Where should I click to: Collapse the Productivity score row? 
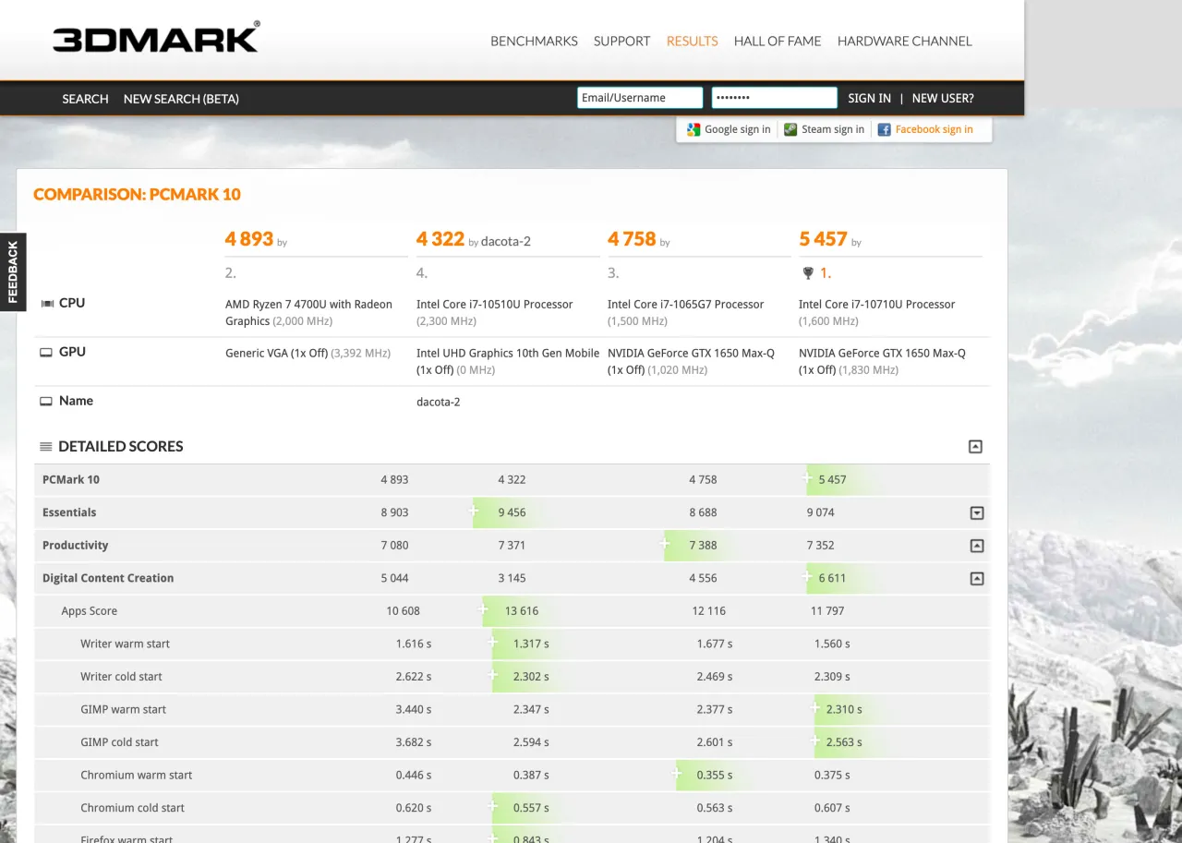pyautogui.click(x=976, y=546)
